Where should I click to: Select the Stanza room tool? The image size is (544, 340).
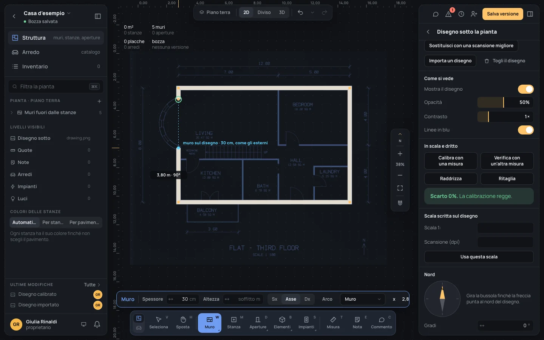coord(234,323)
